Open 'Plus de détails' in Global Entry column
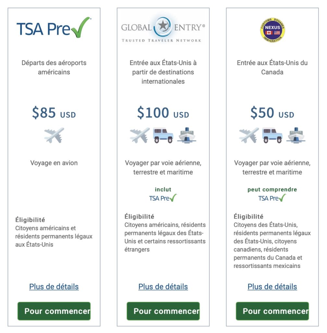327x333 pixels. [163, 287]
